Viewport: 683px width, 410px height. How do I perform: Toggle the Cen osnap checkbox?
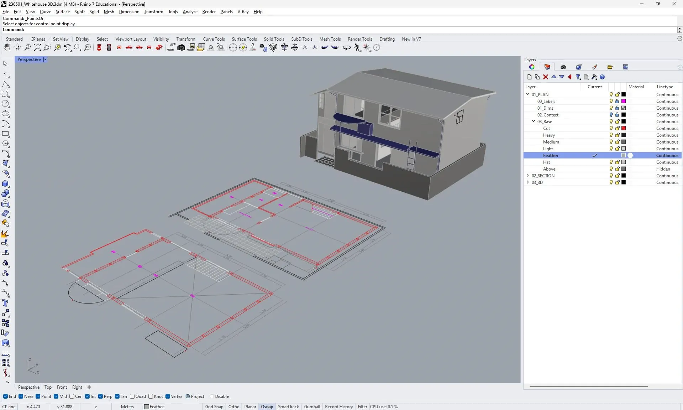point(72,396)
